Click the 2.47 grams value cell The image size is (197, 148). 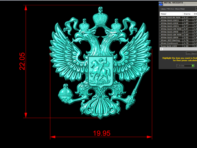(x=188, y=29)
